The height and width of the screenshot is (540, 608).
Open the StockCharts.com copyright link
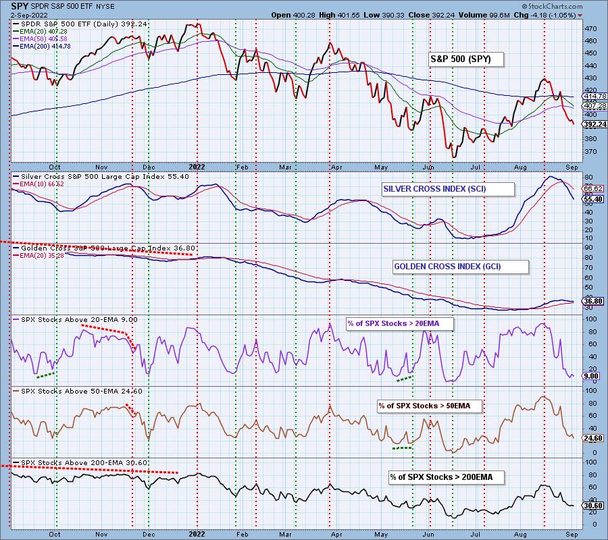coord(552,6)
